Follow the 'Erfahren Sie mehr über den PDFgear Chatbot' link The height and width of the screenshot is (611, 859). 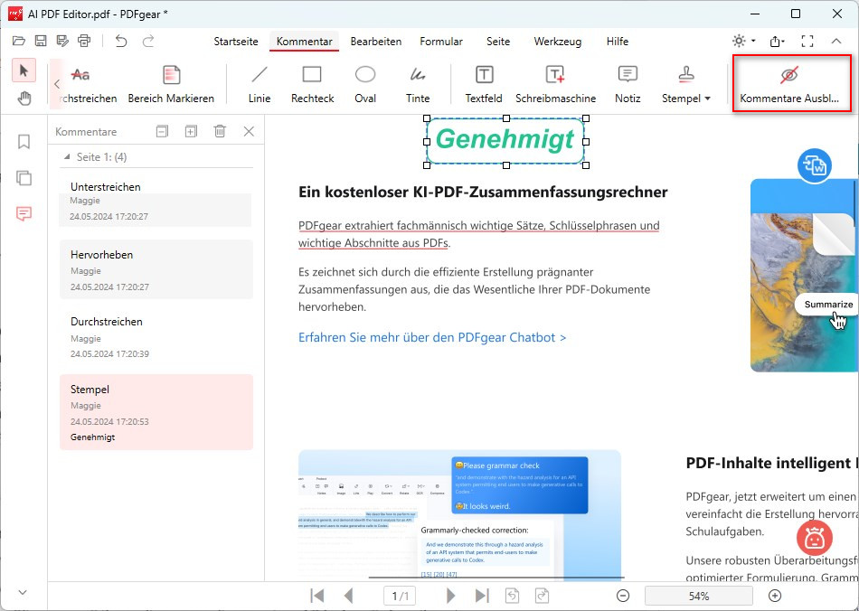point(431,337)
